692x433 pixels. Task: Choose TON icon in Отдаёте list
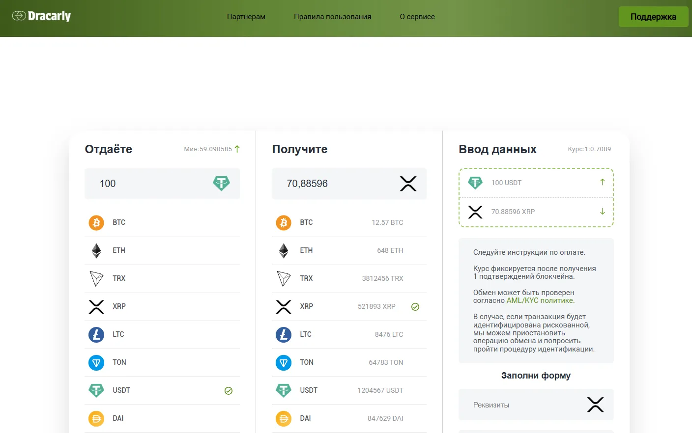(x=96, y=363)
